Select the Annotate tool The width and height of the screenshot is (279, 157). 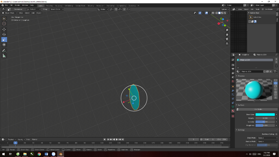click(x=4, y=51)
